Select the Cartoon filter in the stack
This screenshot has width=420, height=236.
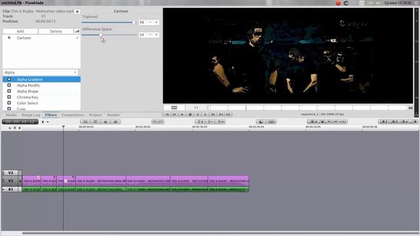point(41,38)
